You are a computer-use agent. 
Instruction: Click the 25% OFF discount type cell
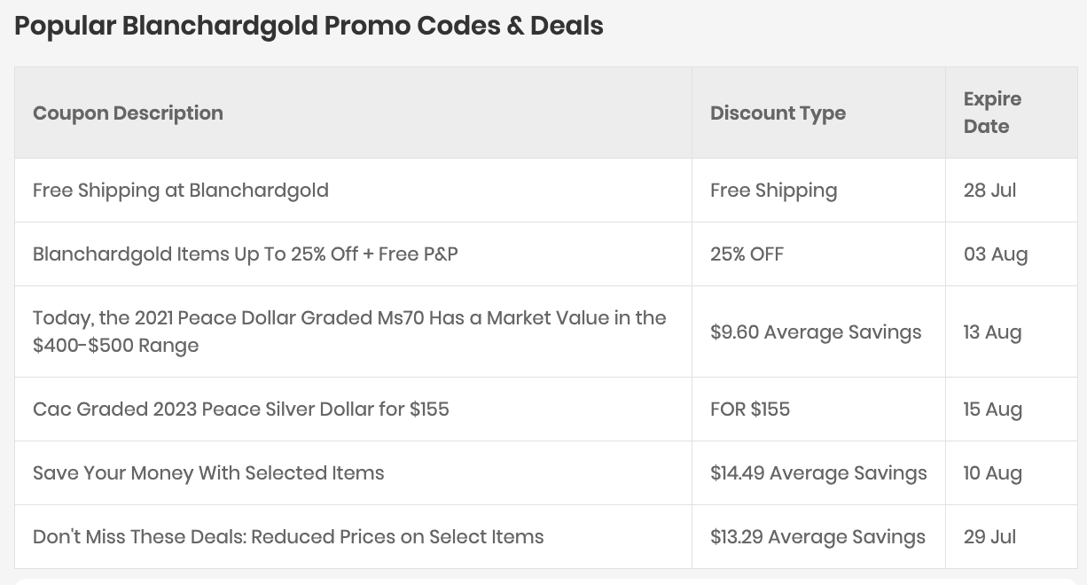click(x=747, y=254)
